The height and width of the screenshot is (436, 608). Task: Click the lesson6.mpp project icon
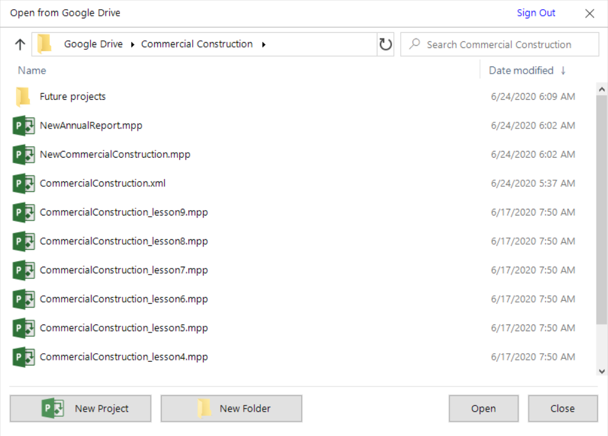pos(24,299)
